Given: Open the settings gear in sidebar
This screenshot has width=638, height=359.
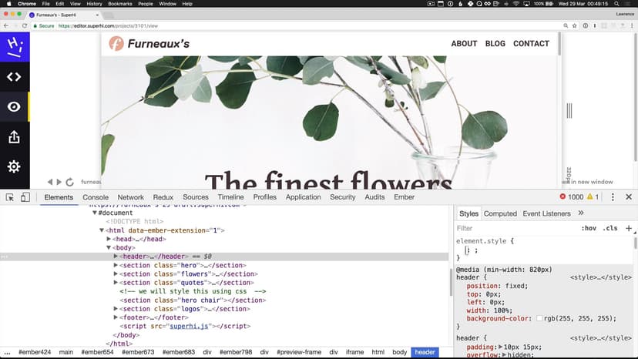Looking at the screenshot, I should pos(14,167).
